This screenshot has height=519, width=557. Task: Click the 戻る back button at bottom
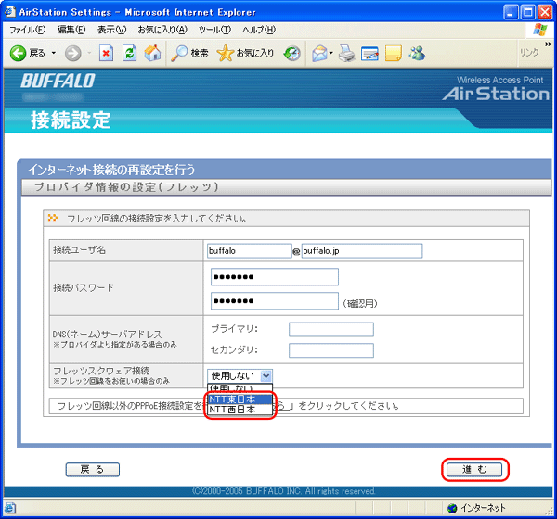92,469
